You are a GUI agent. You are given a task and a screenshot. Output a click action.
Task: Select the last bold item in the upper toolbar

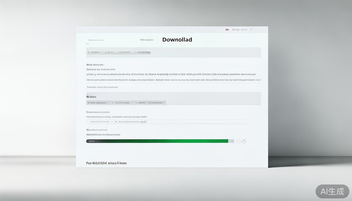pos(143,52)
